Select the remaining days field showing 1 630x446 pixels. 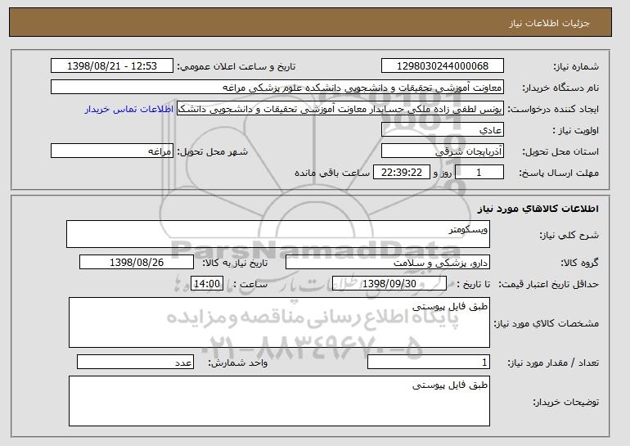coord(479,173)
